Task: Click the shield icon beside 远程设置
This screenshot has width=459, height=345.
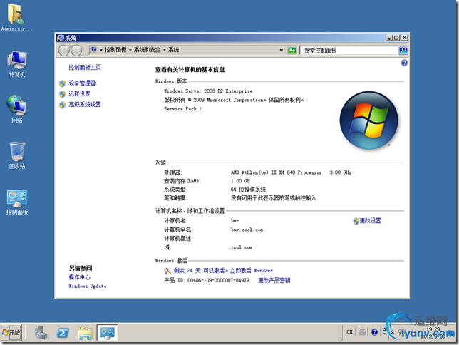Action: coord(62,94)
